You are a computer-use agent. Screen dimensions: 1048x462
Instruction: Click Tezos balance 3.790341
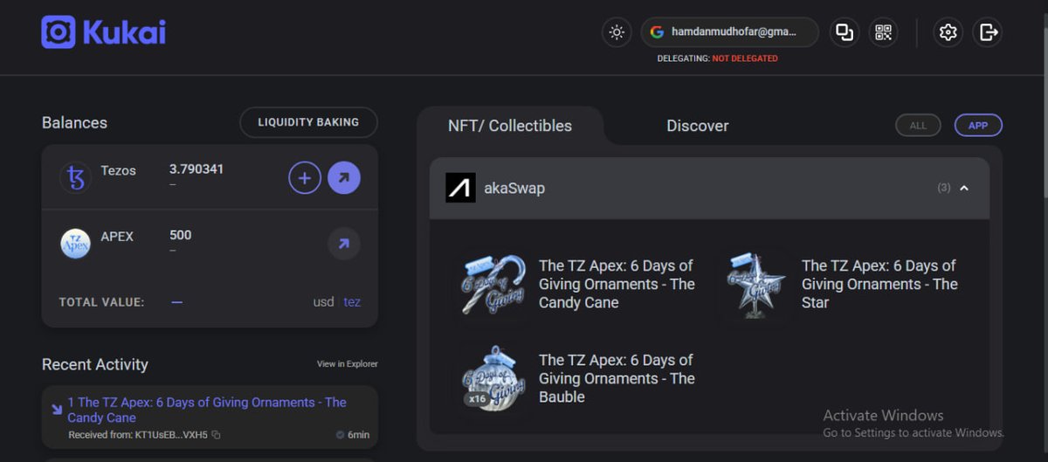point(196,169)
